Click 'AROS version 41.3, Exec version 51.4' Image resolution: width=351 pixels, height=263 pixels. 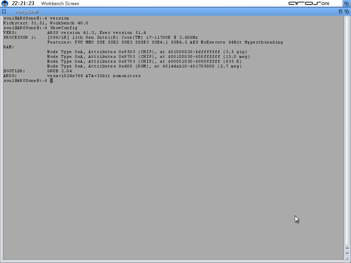(96, 33)
